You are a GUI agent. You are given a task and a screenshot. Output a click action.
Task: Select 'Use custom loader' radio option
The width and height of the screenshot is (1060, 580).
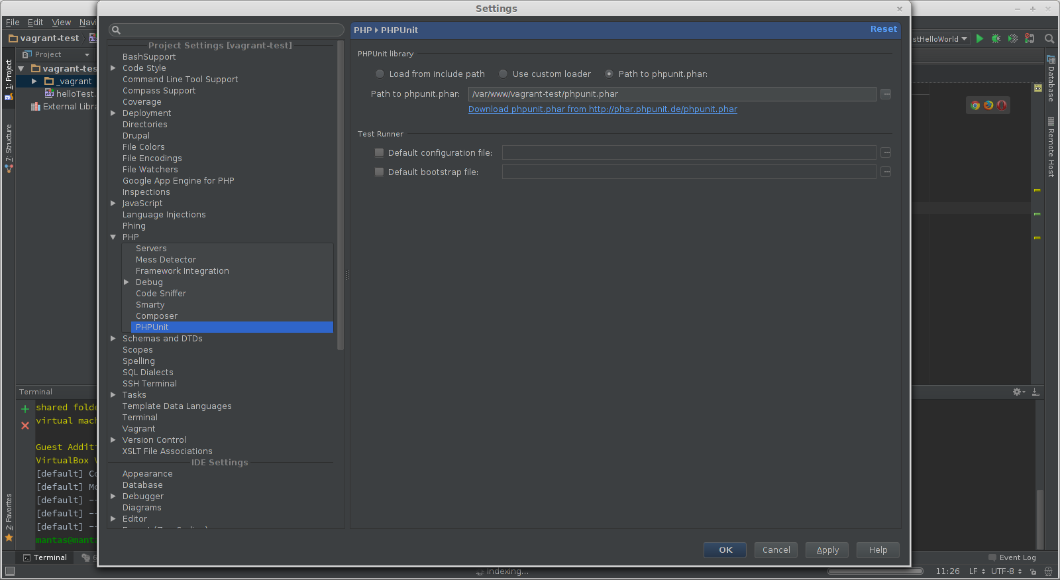(x=503, y=74)
